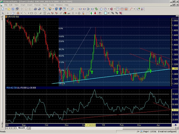Toggle the first grid layout view button
Image resolution: width=179 pixels, height=134 pixels.
[x=118, y=9]
